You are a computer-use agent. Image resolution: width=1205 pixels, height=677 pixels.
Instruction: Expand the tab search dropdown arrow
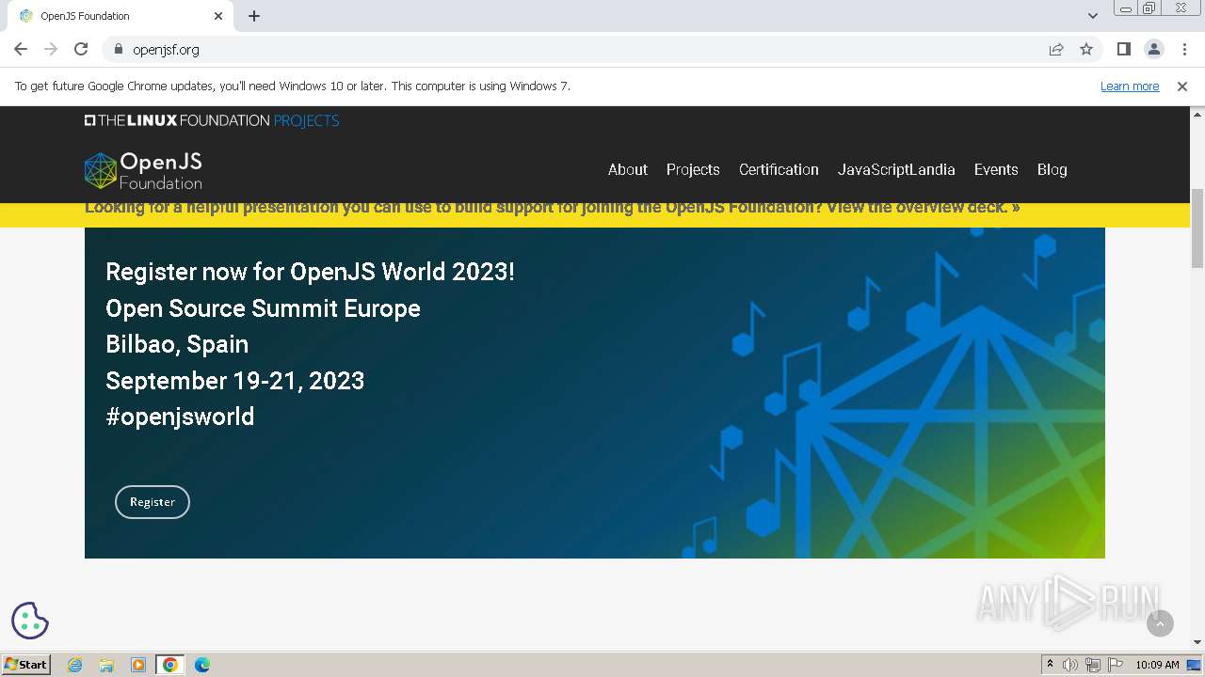pyautogui.click(x=1092, y=16)
